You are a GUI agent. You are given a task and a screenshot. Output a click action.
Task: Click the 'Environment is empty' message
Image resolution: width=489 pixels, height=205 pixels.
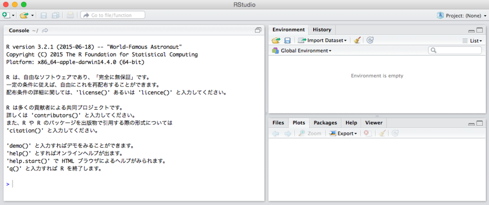pos(378,76)
